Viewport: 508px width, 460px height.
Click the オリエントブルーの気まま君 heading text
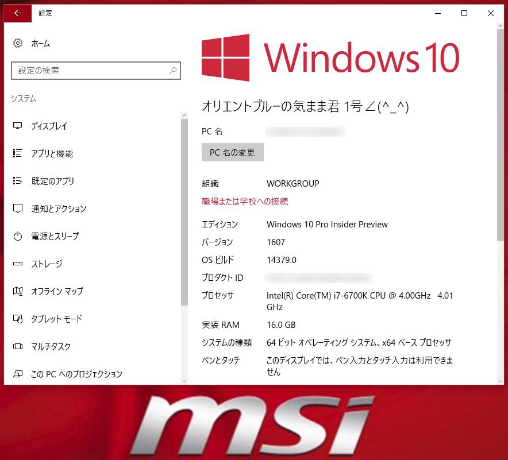(x=306, y=106)
